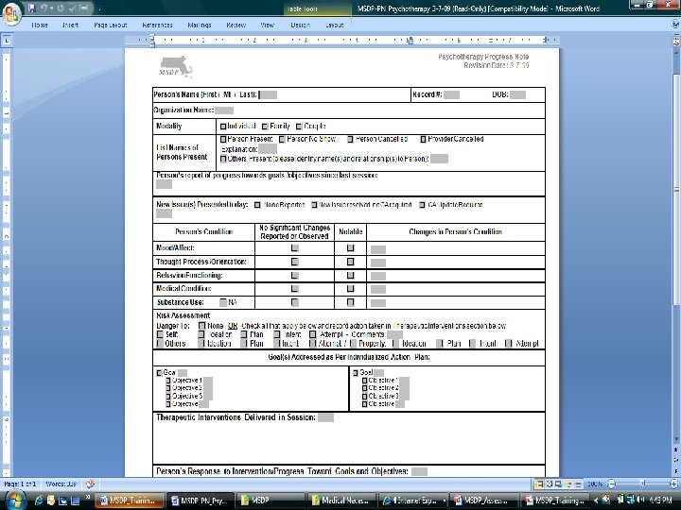Screen dimensions: 681x510
Task: Open Customize Quick Access Toolbar dropdown
Action: 99,8
